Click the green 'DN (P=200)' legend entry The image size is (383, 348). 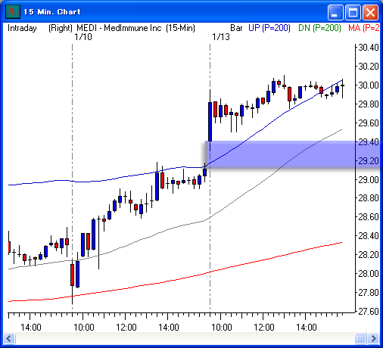click(x=319, y=28)
